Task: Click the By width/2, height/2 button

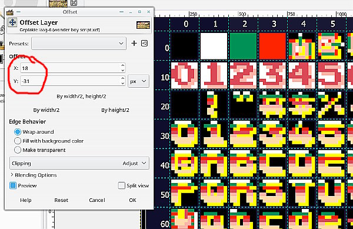Action: [x=81, y=97]
